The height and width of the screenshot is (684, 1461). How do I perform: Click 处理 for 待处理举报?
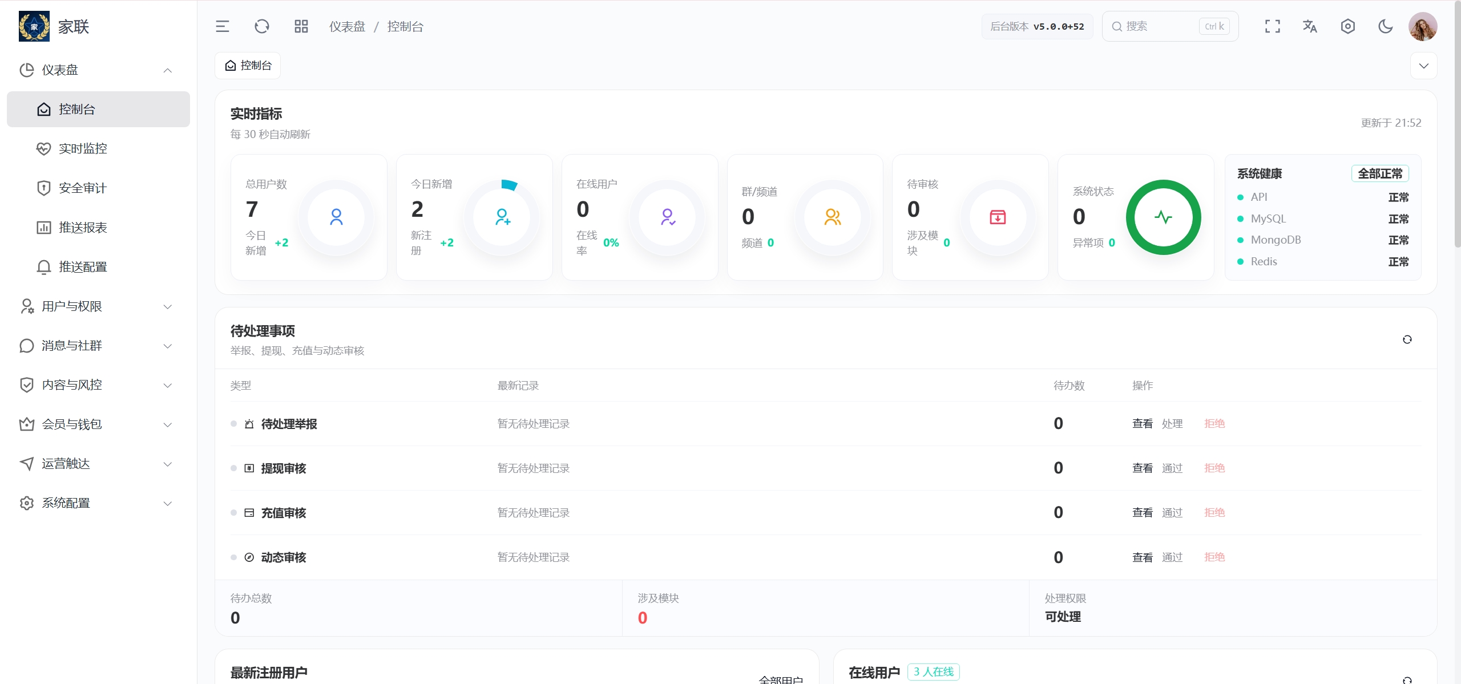click(1172, 424)
